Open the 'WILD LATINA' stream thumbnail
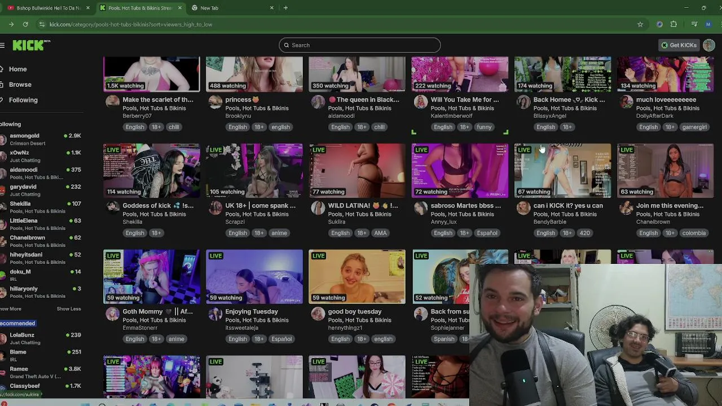 coord(356,170)
